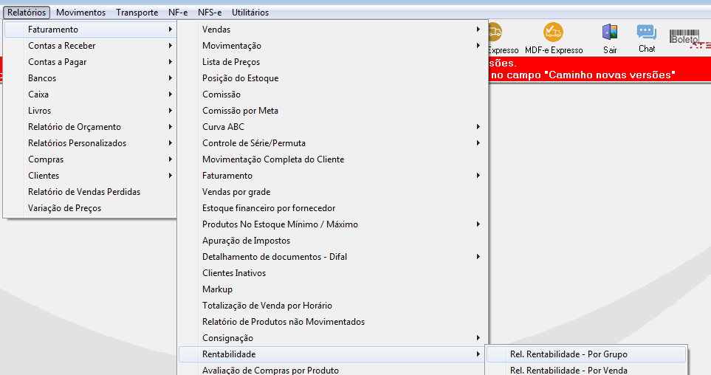
Task: Open the Rentabilidade submenu item
Action: click(x=333, y=354)
